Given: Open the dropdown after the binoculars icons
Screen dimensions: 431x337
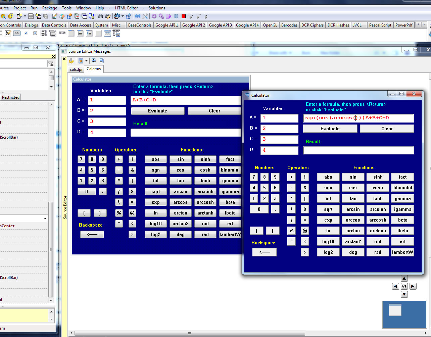Looking at the screenshot, I should pos(123,16).
